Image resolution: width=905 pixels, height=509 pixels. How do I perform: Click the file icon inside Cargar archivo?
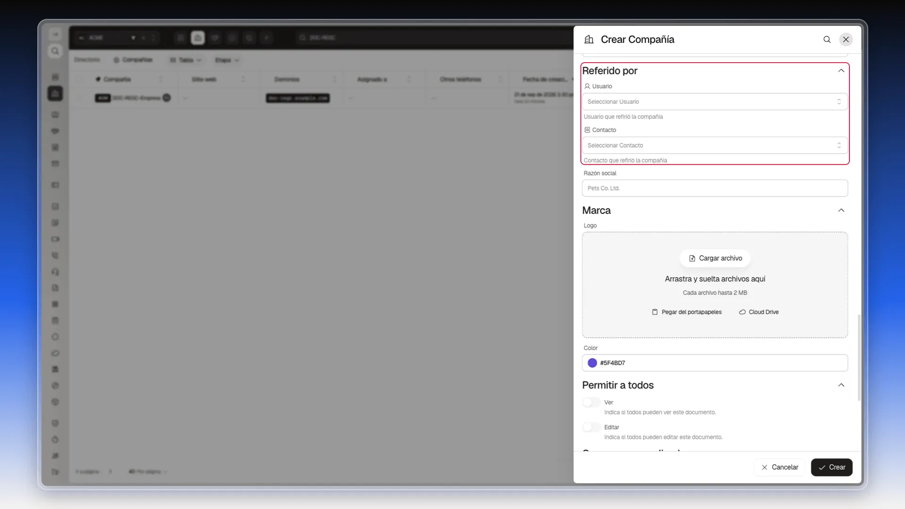click(692, 258)
